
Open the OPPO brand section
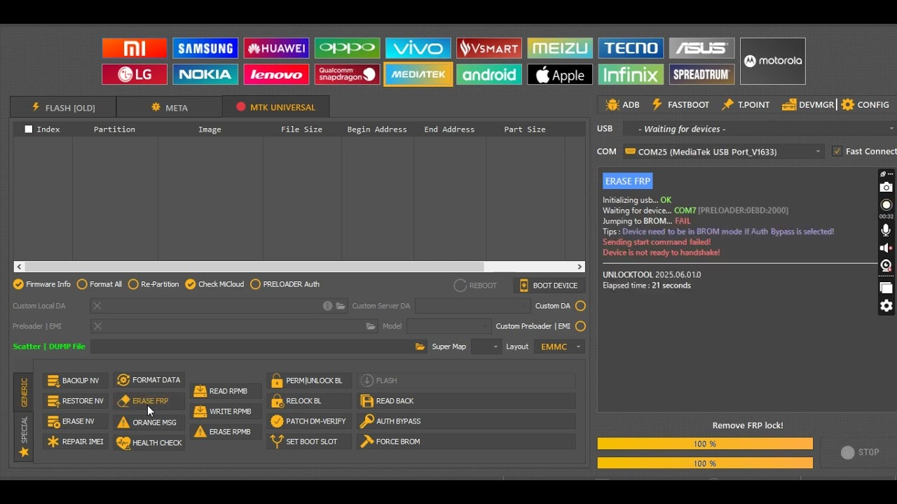click(347, 48)
